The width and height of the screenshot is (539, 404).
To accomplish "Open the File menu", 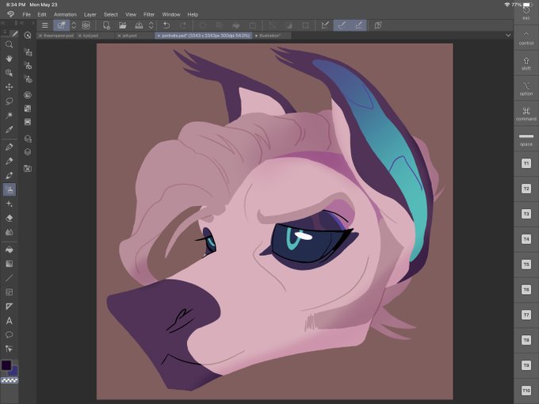I will pyautogui.click(x=26, y=15).
